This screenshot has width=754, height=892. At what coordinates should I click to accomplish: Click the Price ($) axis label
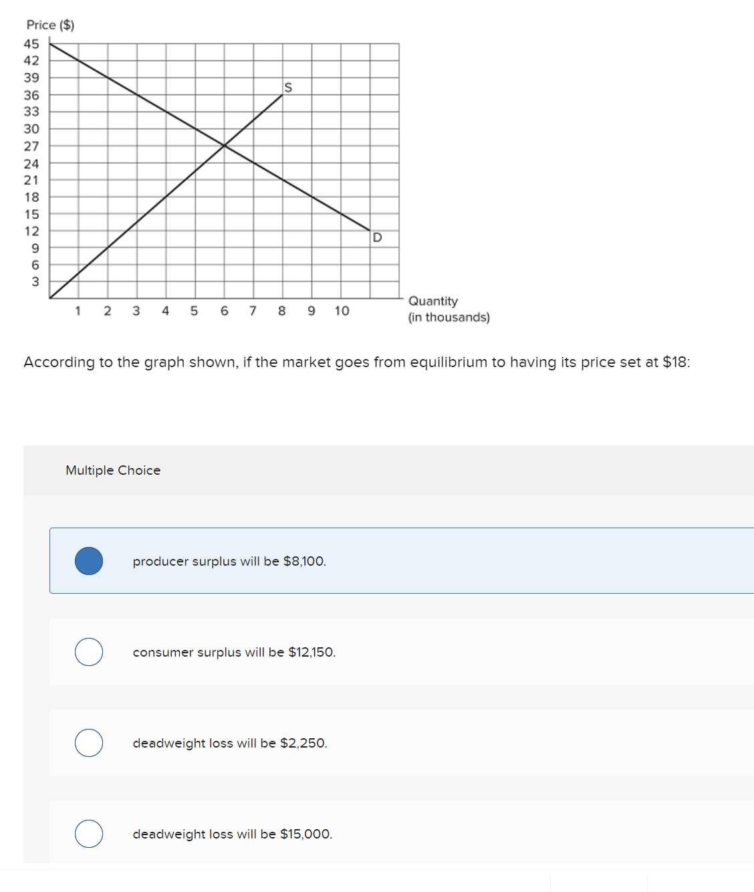(50, 25)
